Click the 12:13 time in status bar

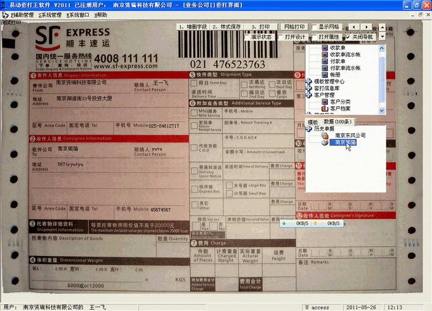(x=394, y=307)
